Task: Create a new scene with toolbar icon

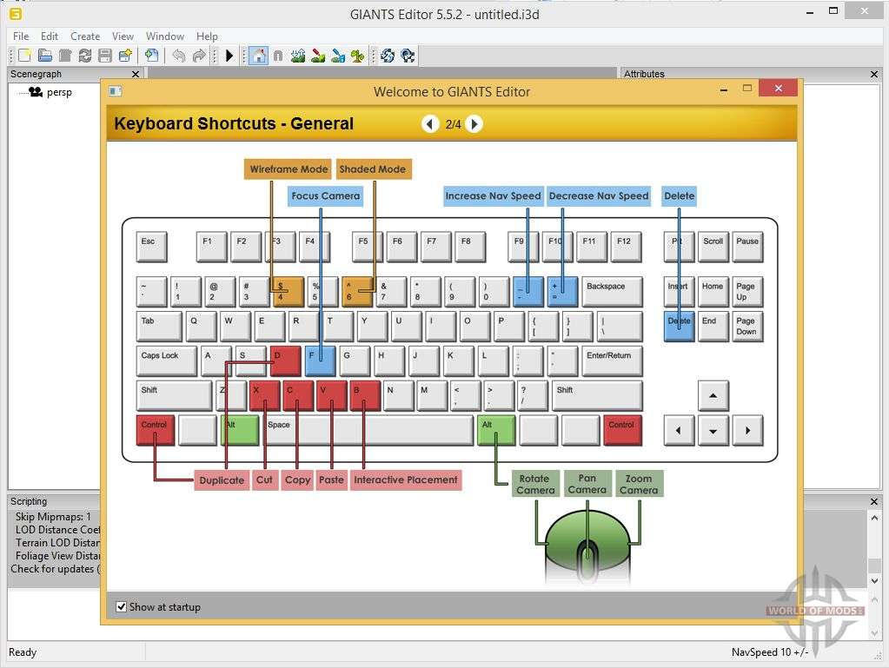Action: 24,56
